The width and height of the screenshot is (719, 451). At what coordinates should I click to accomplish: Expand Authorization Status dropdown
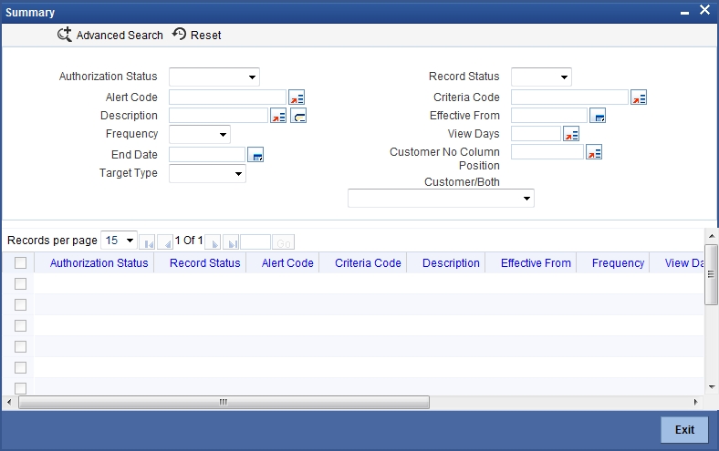point(214,77)
